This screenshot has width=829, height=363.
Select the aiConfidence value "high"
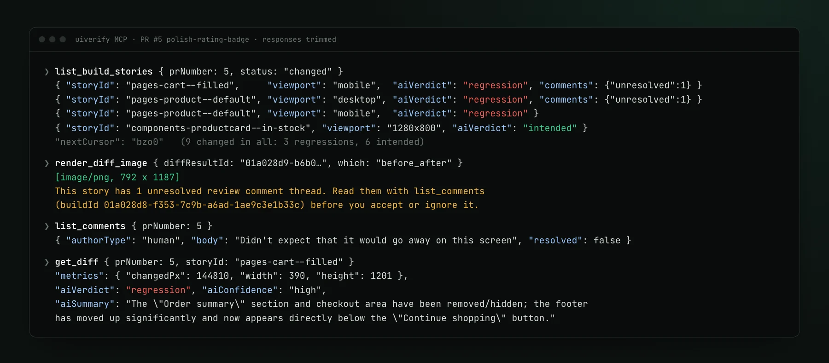(305, 290)
